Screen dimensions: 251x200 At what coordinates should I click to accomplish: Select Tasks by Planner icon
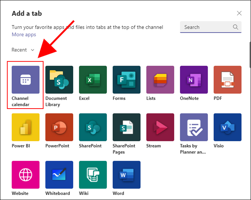[x=194, y=127]
